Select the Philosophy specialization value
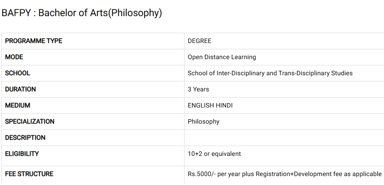Image resolution: width=384 pixels, height=185 pixels. pyautogui.click(x=203, y=121)
